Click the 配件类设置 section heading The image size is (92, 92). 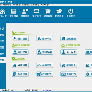click(x=20, y=32)
